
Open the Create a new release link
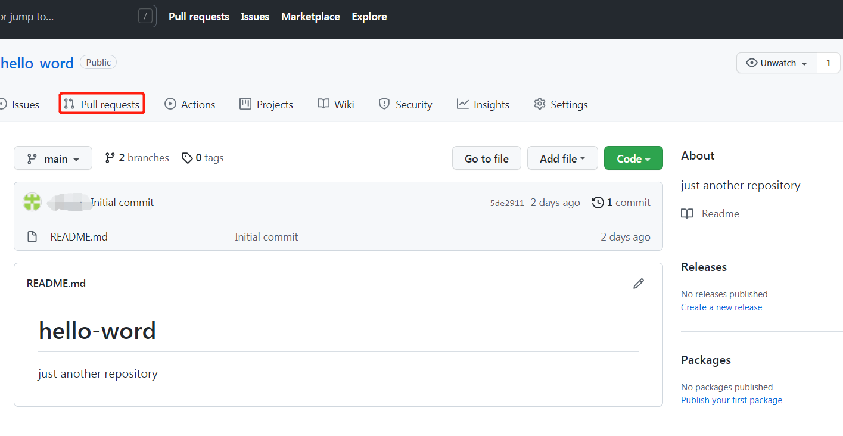tap(721, 307)
